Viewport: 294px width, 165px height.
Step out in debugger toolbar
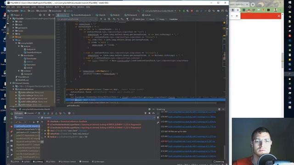click(x=56, y=113)
